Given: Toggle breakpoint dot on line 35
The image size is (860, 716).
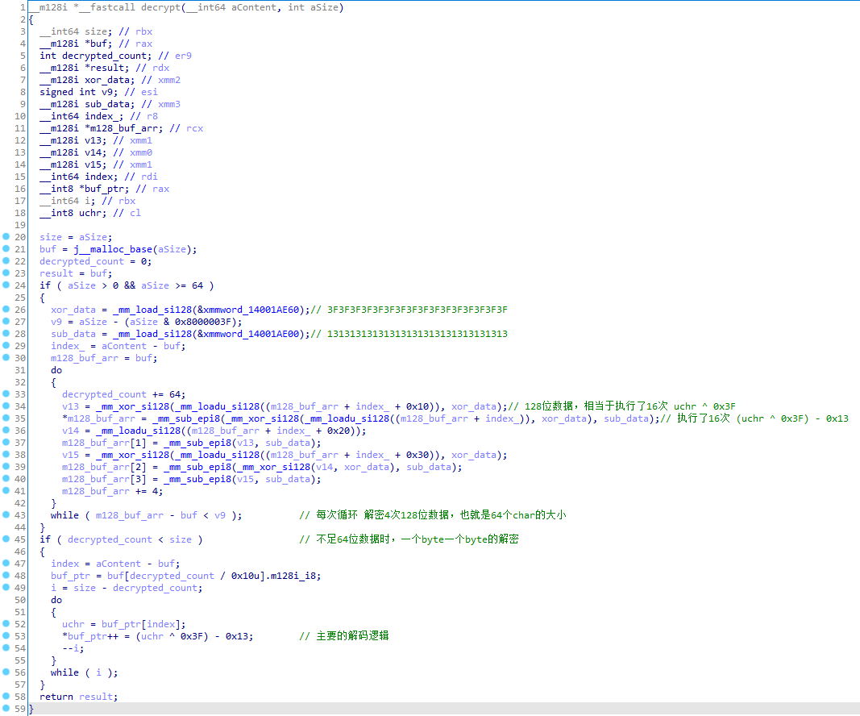Looking at the screenshot, I should click(x=6, y=418).
